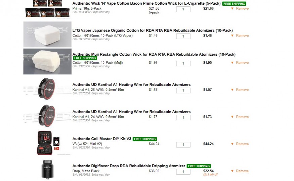Remove LTQ Vaper Japanese Organic Cotton item
The image size is (294, 181).
click(x=242, y=36)
